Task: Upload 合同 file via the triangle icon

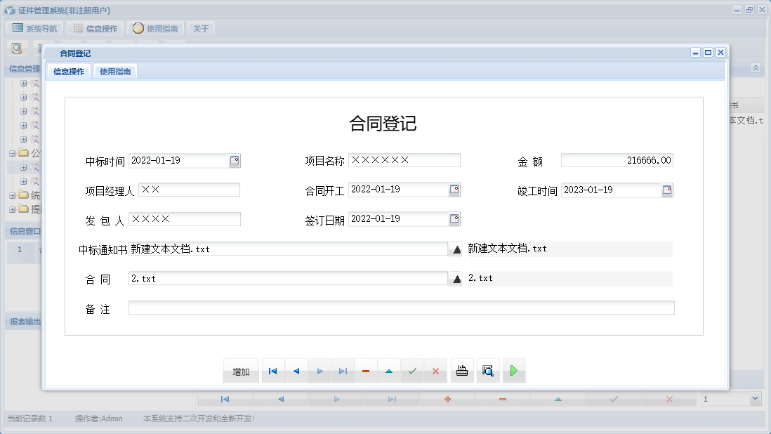Action: click(x=455, y=278)
